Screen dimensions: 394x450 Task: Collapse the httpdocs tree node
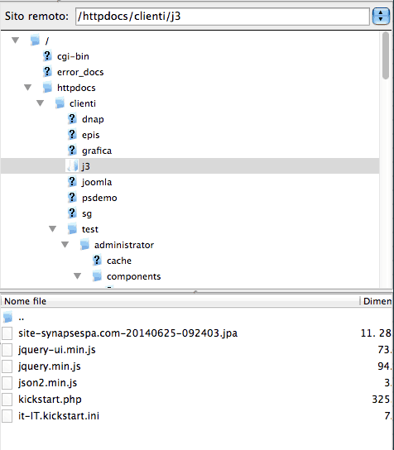tap(27, 87)
